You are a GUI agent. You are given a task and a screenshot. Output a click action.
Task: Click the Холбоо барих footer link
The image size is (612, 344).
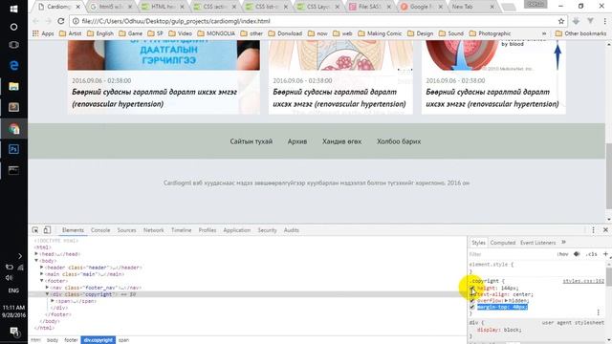(399, 141)
